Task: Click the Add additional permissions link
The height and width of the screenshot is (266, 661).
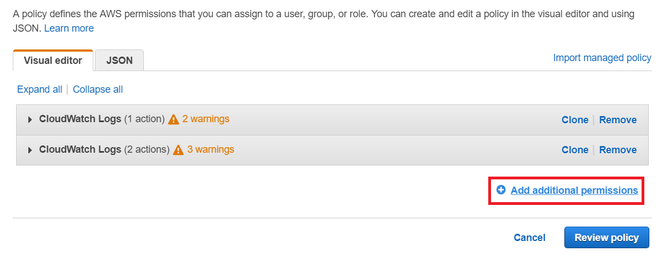Action: 574,190
